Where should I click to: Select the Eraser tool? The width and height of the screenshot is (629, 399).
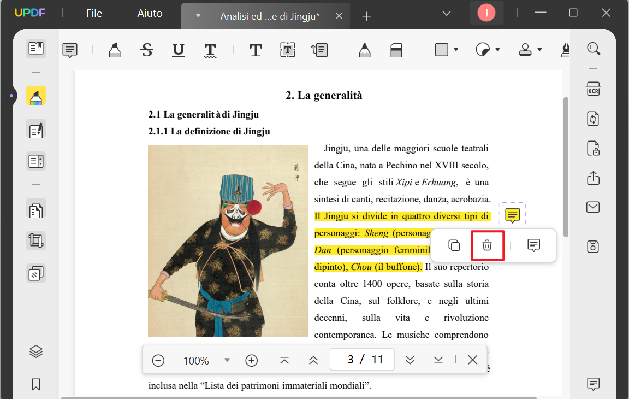[x=396, y=50]
